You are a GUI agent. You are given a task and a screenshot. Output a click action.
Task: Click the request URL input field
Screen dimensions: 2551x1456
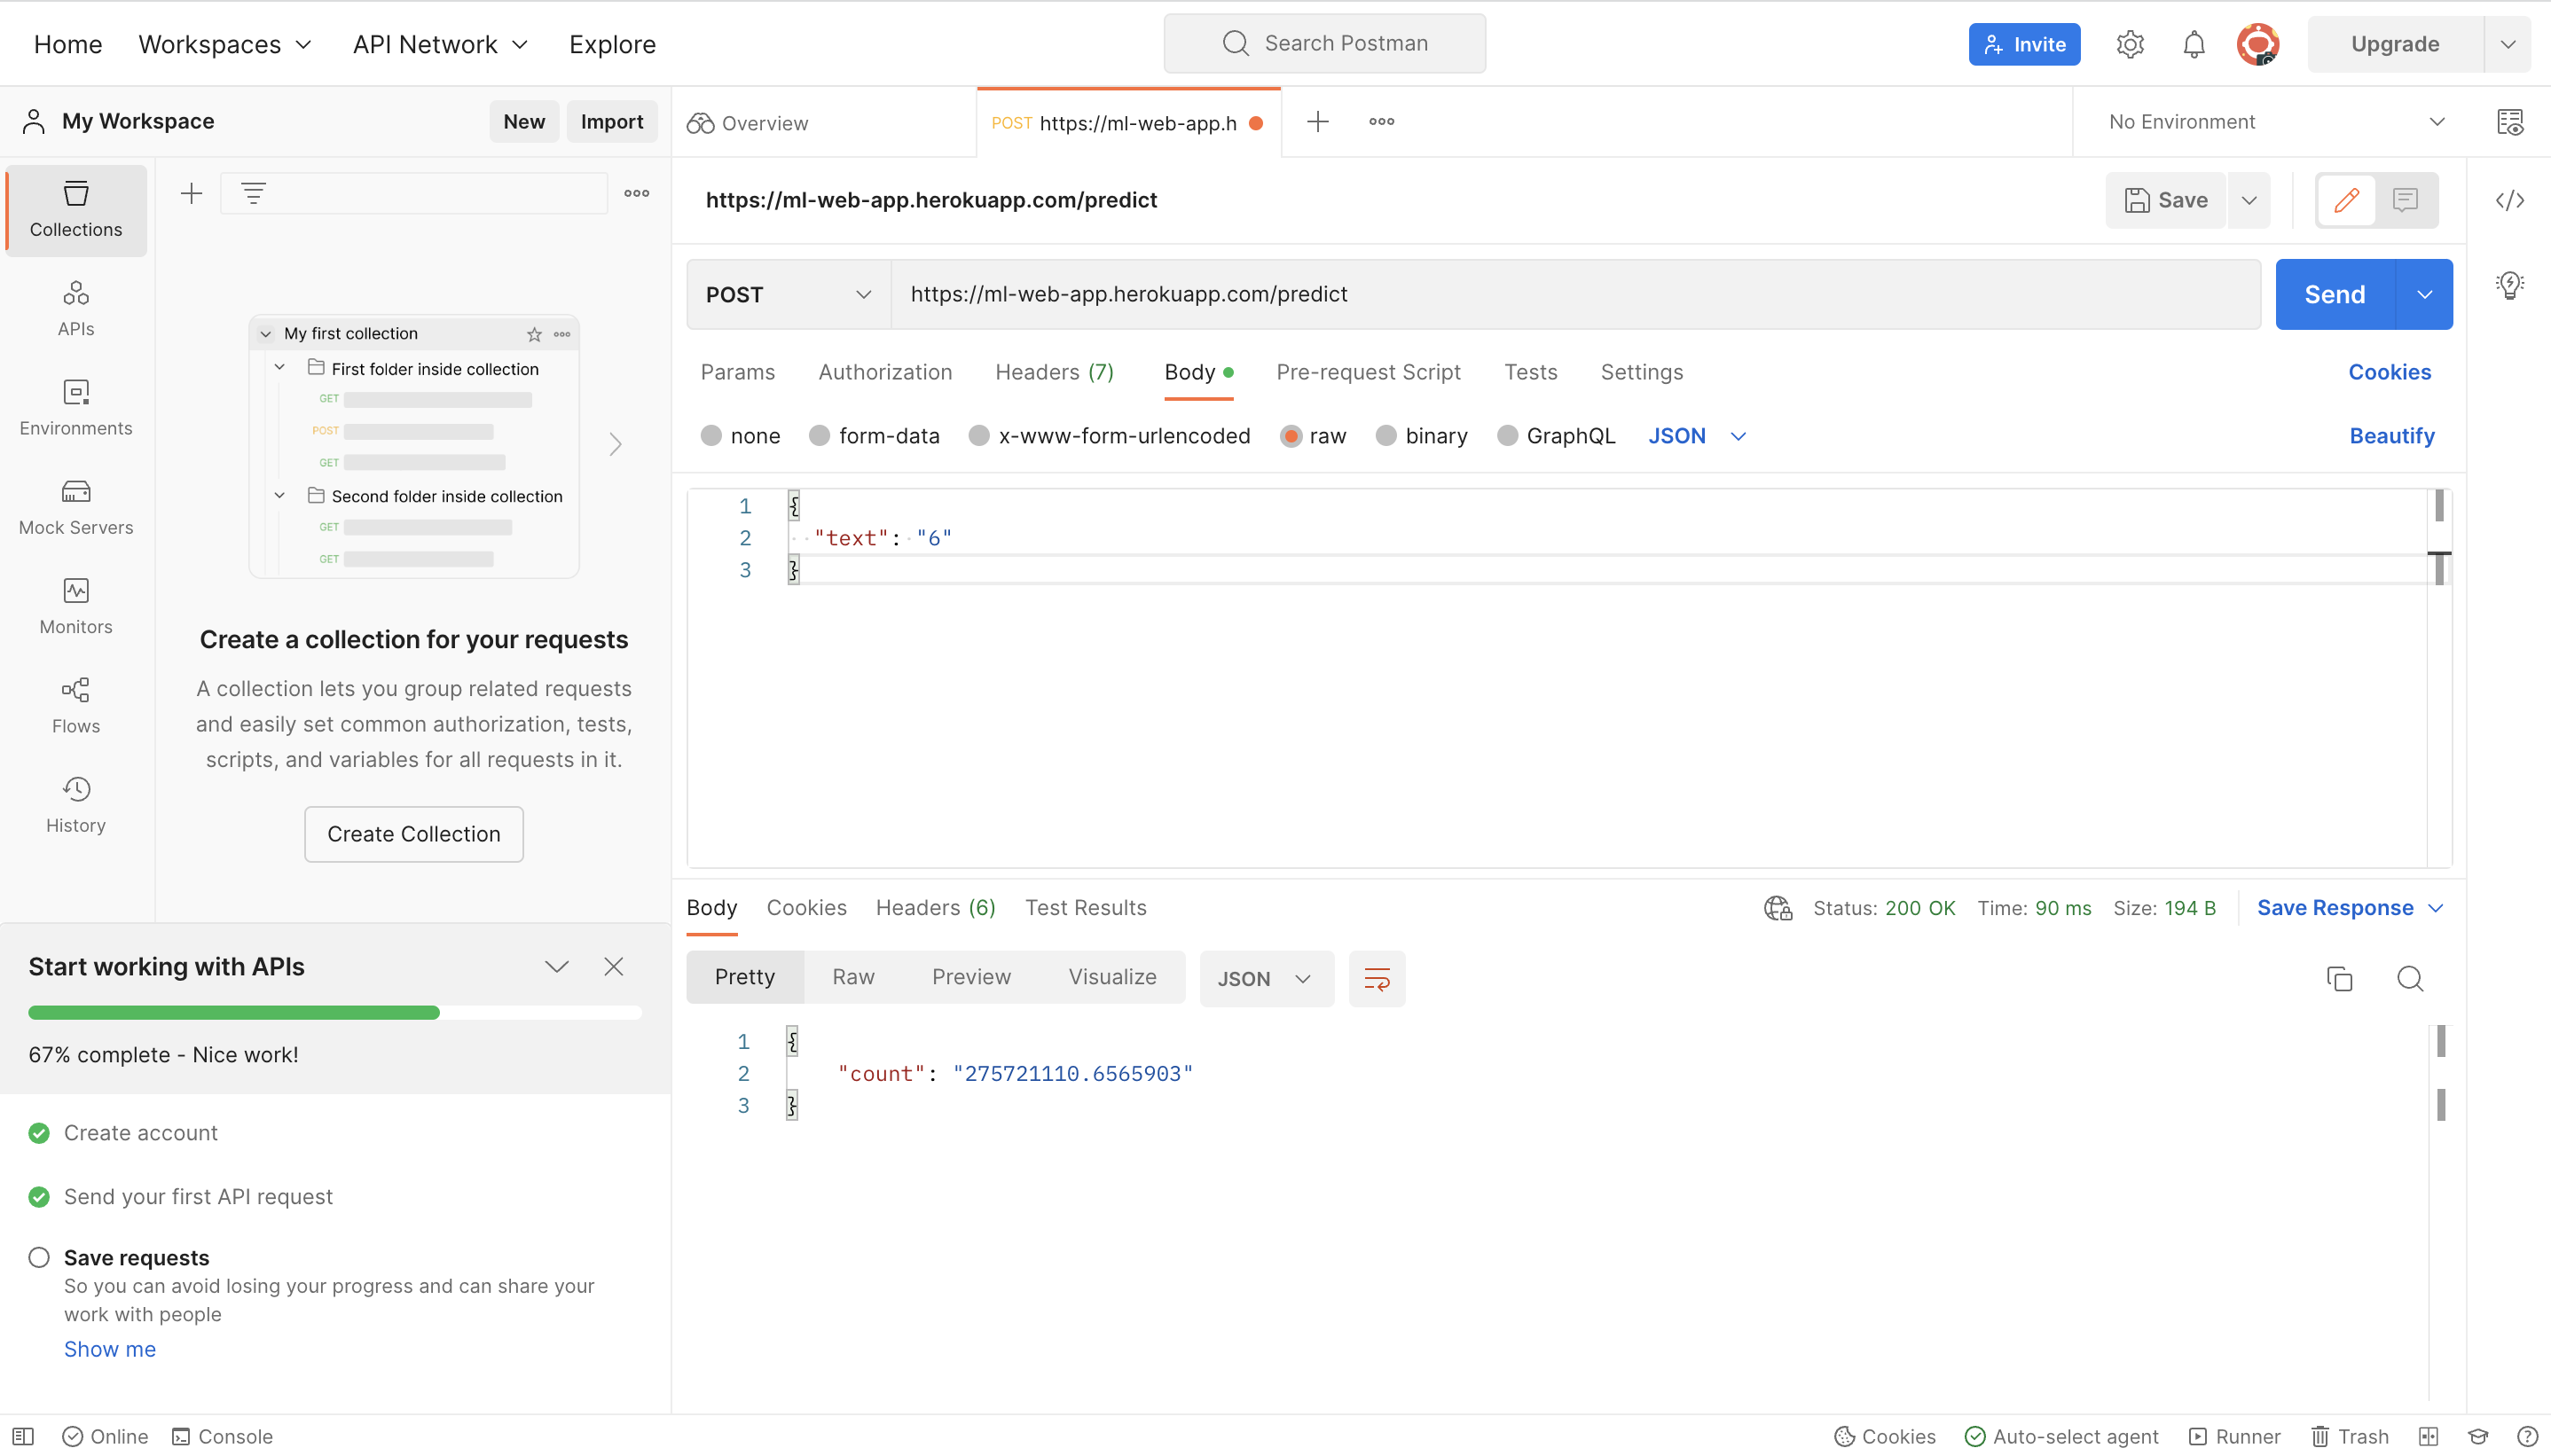(x=1400, y=293)
